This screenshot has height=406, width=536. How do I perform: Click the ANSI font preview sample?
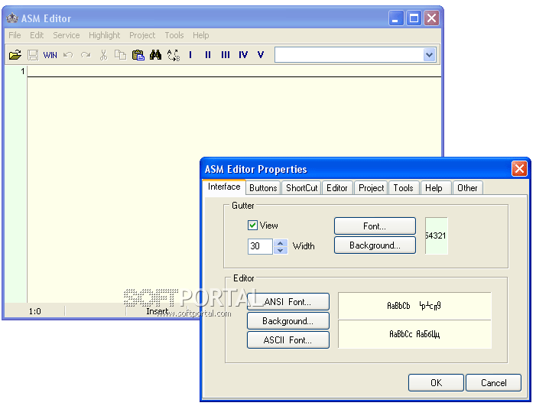(x=414, y=306)
